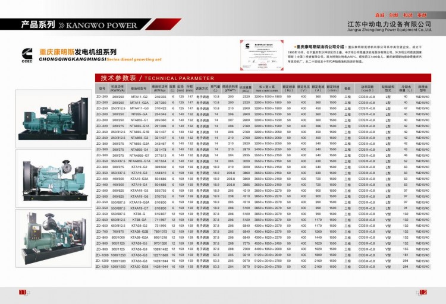Click the 江苏中动电力设备有限公司 company name
This screenshot has height=304, width=446.
point(389,24)
